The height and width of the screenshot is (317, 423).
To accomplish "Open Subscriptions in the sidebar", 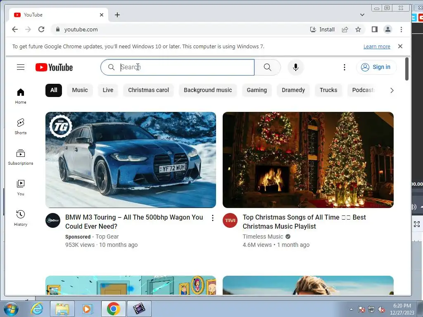I will tap(21, 157).
